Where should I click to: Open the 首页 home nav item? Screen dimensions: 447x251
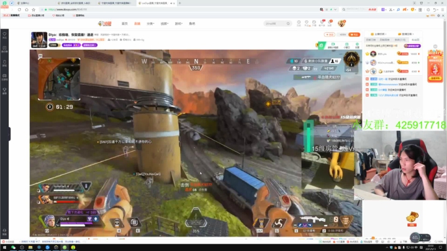coord(125,24)
